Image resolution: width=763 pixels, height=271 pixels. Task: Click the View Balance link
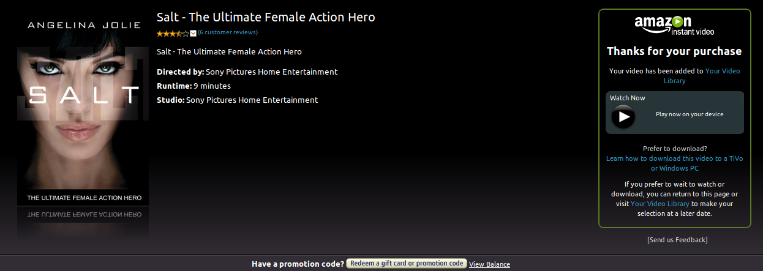[x=489, y=264]
